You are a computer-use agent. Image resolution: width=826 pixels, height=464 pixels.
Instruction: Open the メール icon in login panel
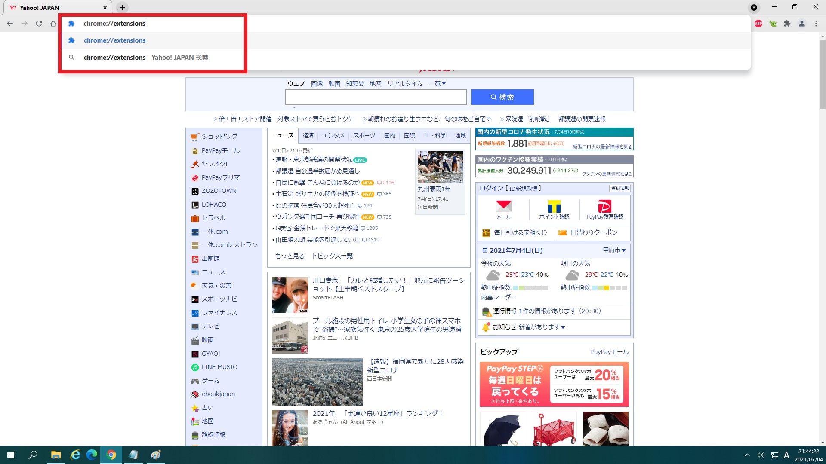[x=504, y=210]
